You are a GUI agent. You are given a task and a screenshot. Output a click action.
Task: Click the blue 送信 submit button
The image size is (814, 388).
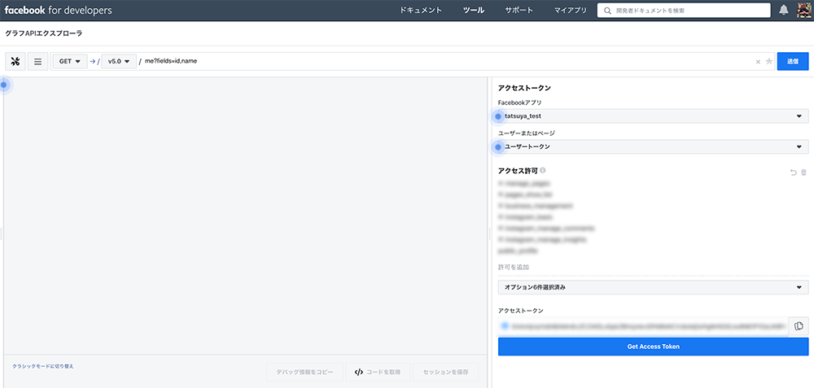point(793,61)
